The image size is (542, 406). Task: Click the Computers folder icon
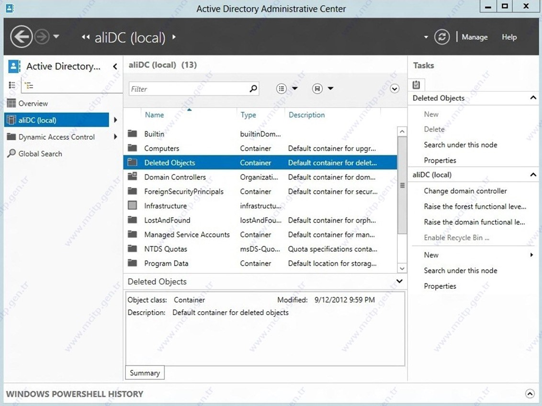(x=133, y=148)
